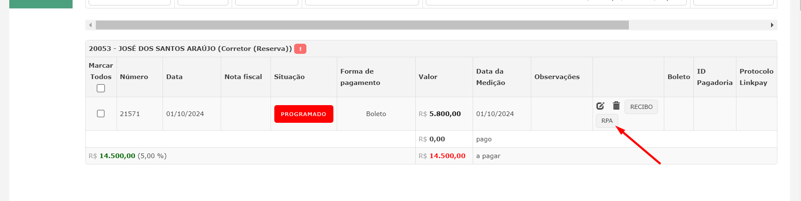Viewport: 801px width, 201px height.
Task: Click the Valor column header
Action: [x=428, y=77]
